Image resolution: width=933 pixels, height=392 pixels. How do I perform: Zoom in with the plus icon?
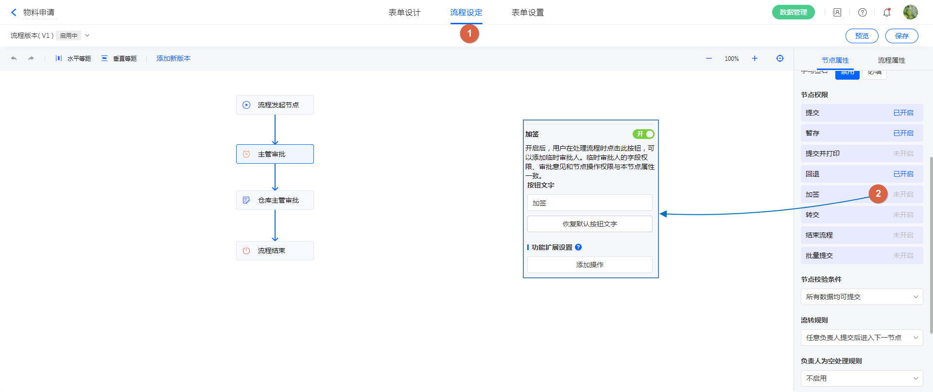[755, 58]
